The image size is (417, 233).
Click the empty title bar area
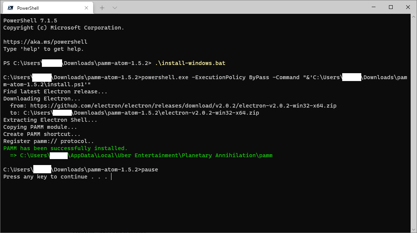click(x=243, y=7)
